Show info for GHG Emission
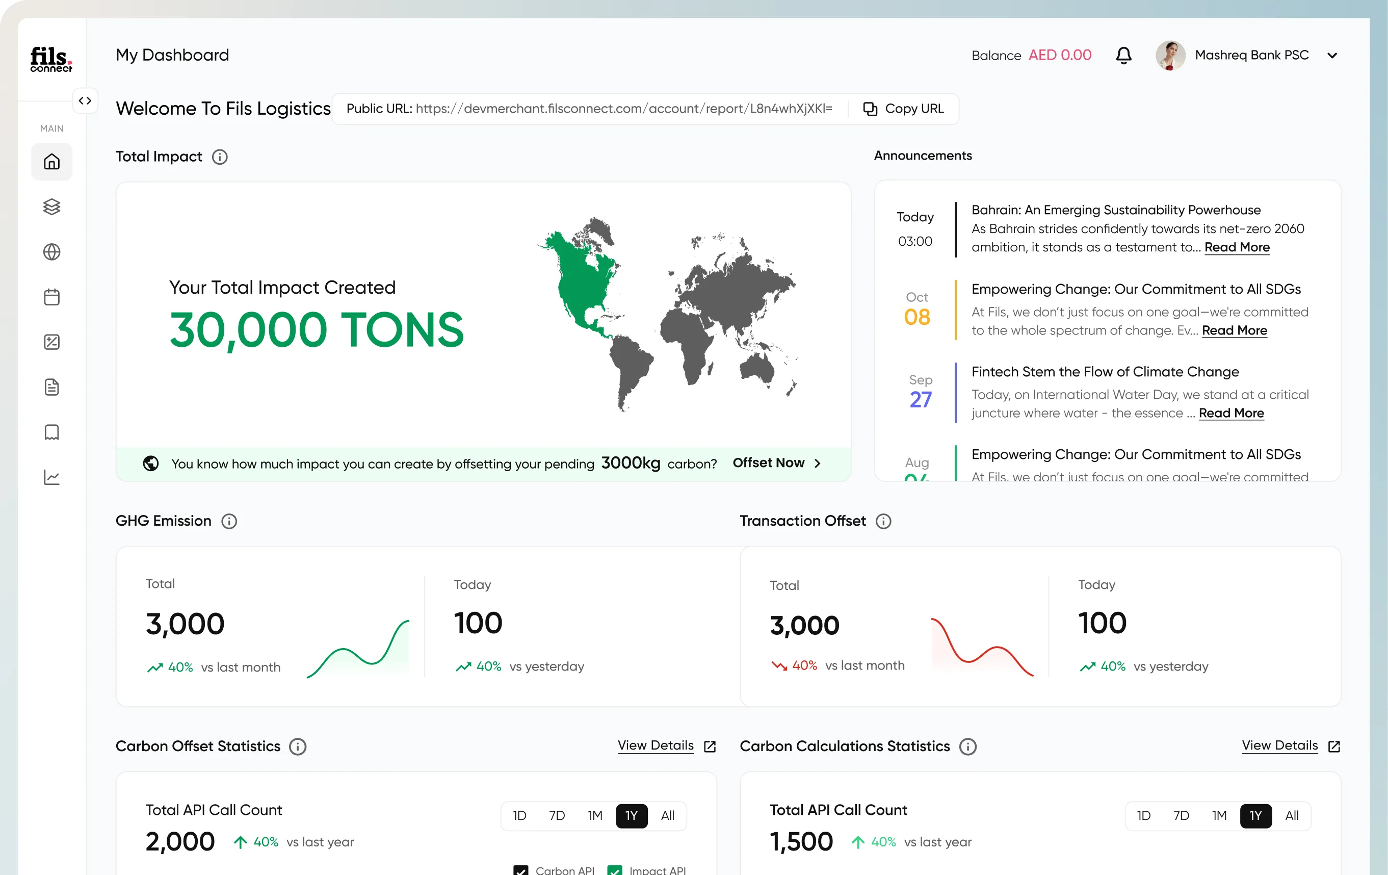The width and height of the screenshot is (1388, 875). [x=229, y=522]
